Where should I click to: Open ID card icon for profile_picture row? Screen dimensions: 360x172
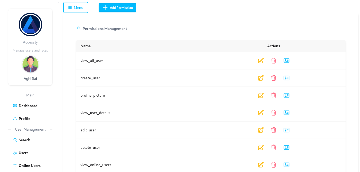286,95
